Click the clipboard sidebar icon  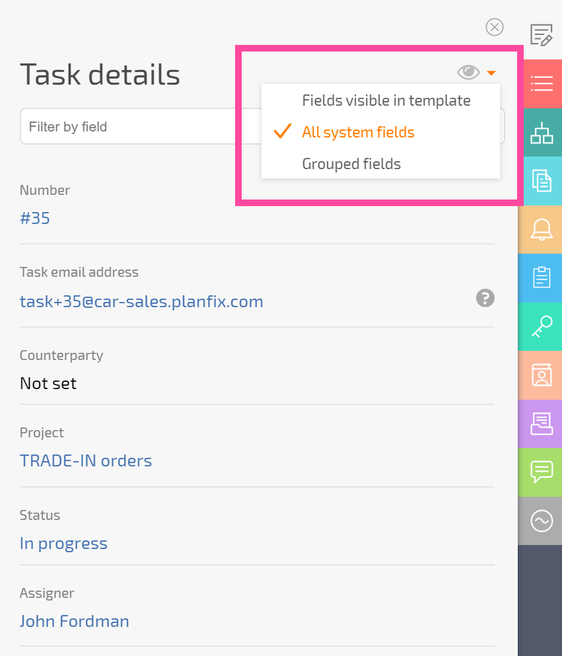[x=542, y=278]
